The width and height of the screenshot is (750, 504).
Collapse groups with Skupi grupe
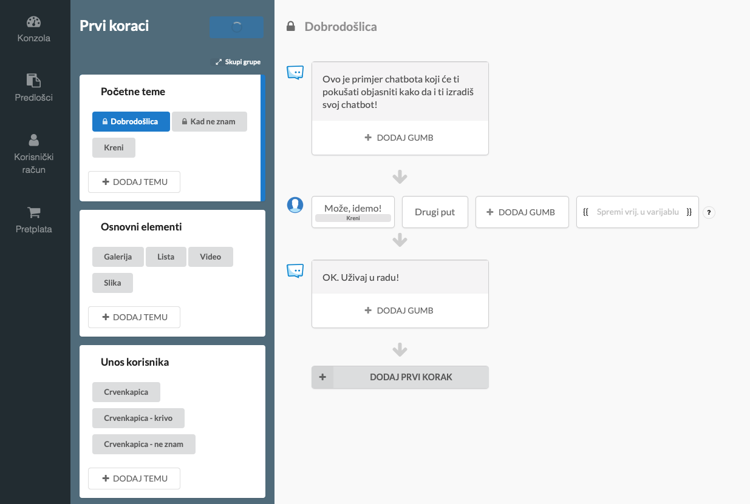point(237,62)
